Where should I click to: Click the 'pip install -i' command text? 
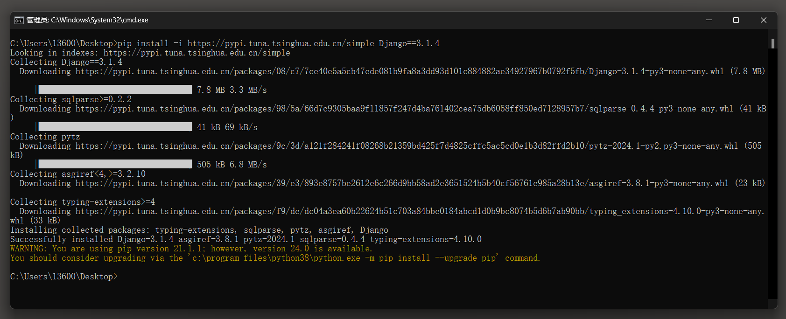point(279,43)
